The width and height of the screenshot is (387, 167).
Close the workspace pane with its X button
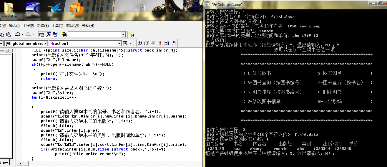11,51
